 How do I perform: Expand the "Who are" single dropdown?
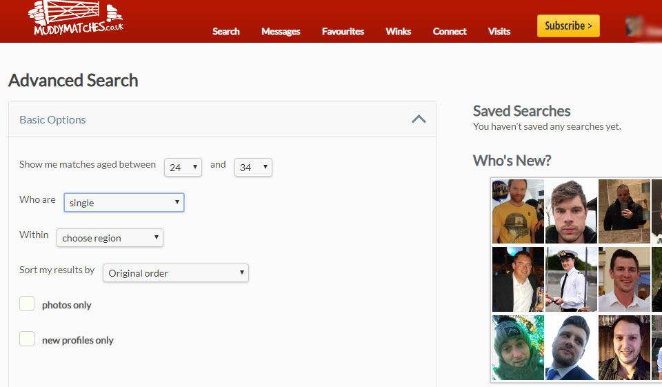(x=124, y=203)
